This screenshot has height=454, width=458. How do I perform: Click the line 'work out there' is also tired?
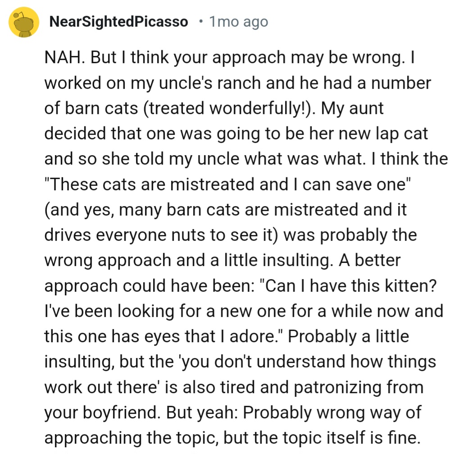click(x=234, y=387)
